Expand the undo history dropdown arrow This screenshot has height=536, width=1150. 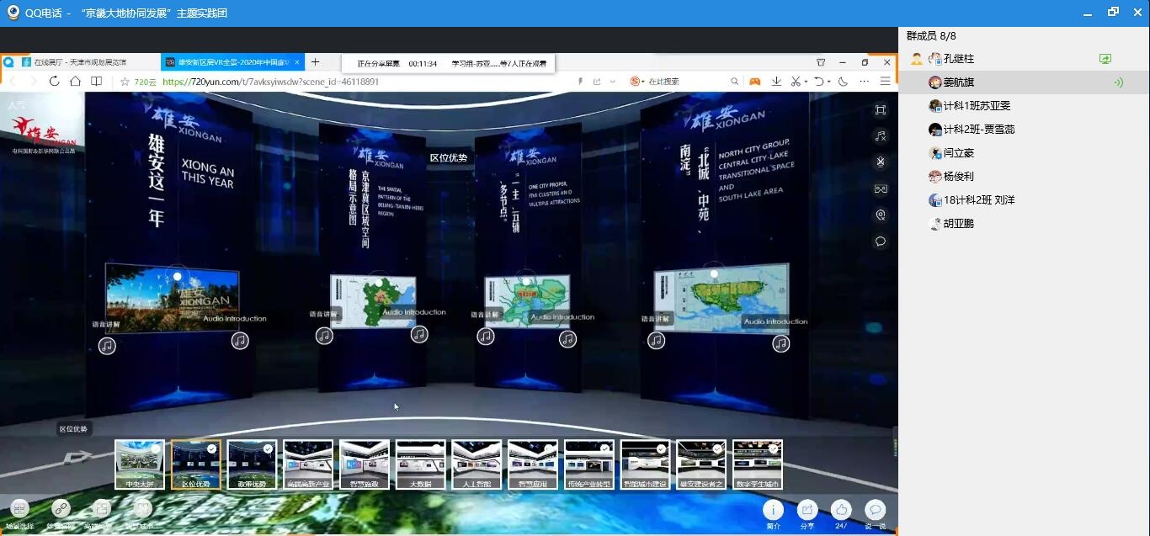(x=830, y=82)
